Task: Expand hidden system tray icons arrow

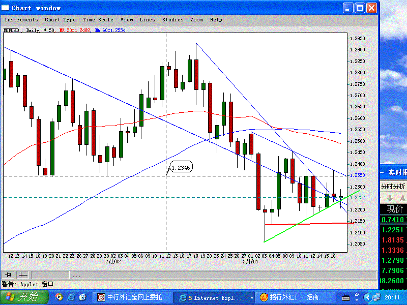Action: click(367, 297)
